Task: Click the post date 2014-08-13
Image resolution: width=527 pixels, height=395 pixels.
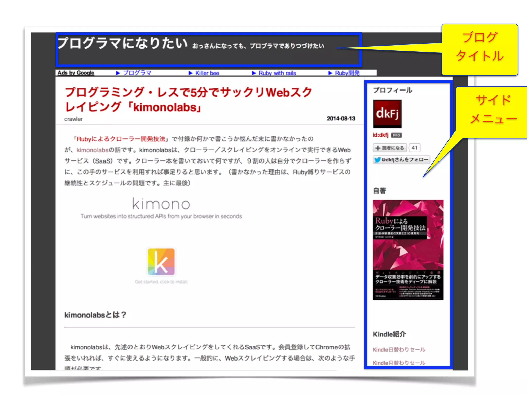Action: tap(341, 119)
